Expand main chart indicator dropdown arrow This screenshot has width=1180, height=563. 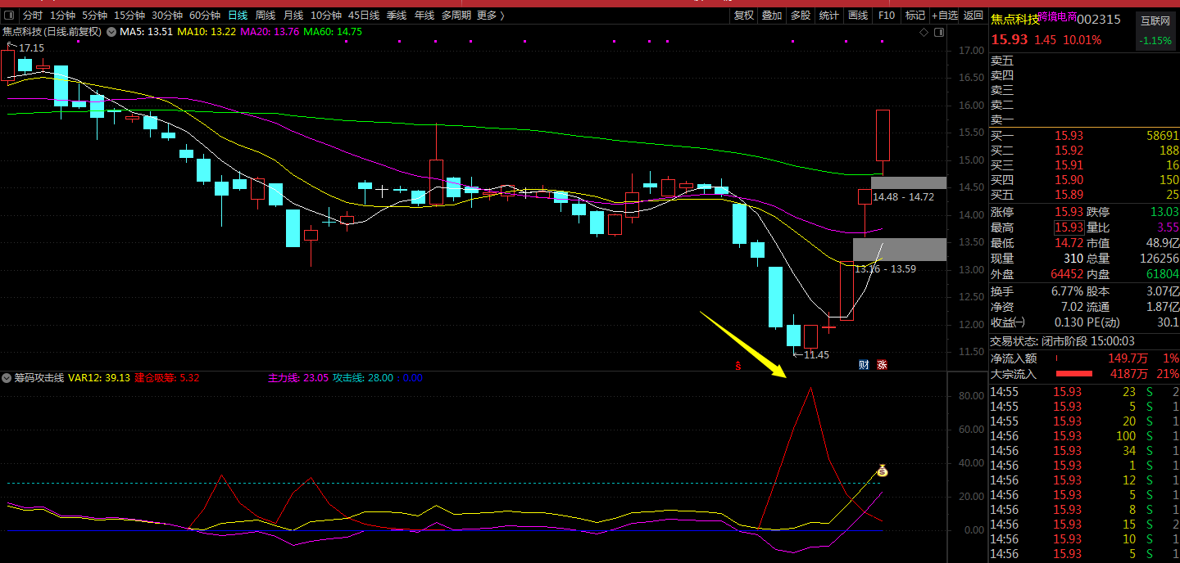[111, 32]
